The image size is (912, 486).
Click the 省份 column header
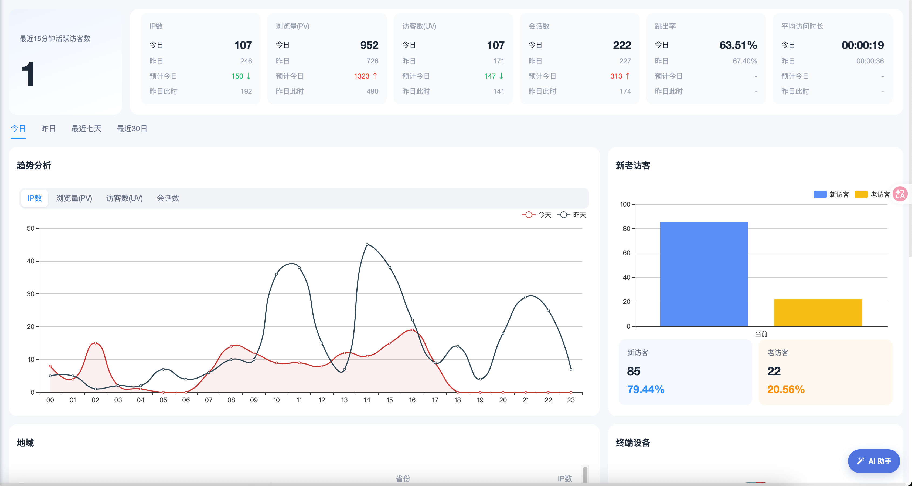[x=403, y=478]
